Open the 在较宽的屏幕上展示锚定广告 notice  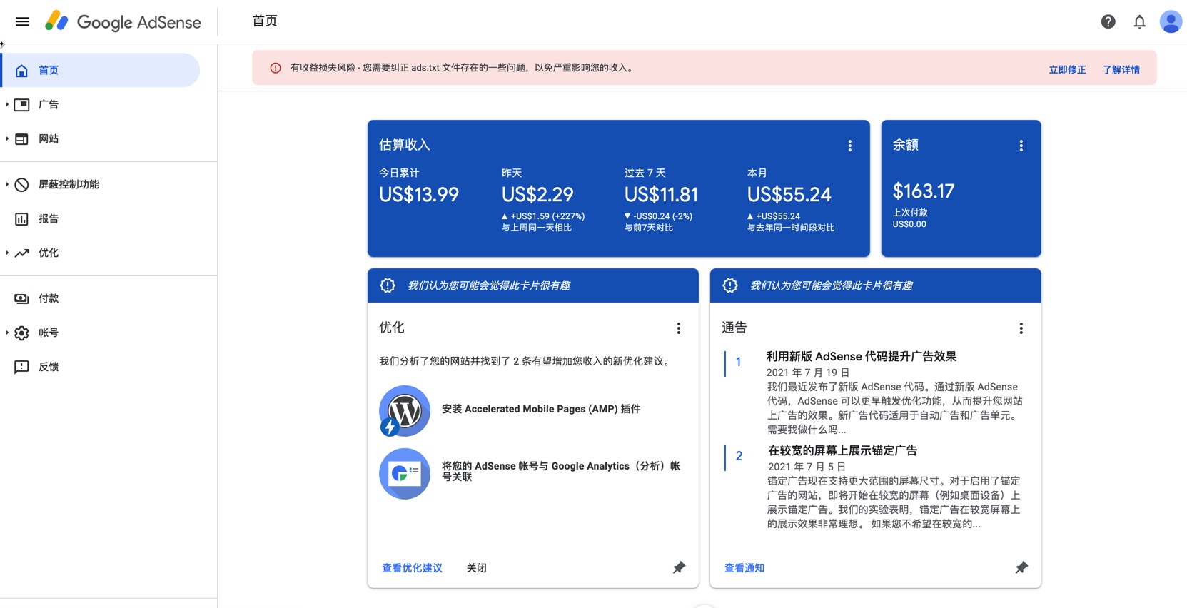(x=842, y=450)
